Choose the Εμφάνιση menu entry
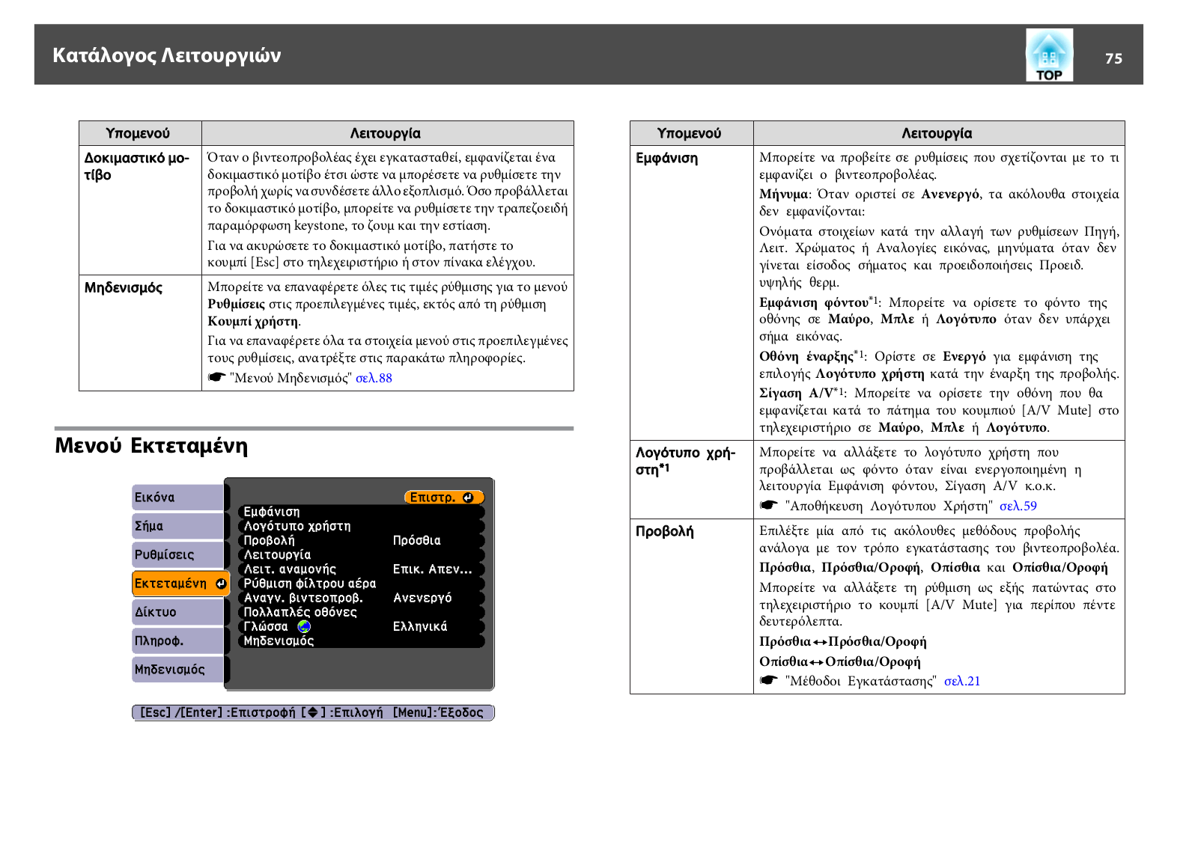Screen dimensions: 1198x847 point(362,512)
